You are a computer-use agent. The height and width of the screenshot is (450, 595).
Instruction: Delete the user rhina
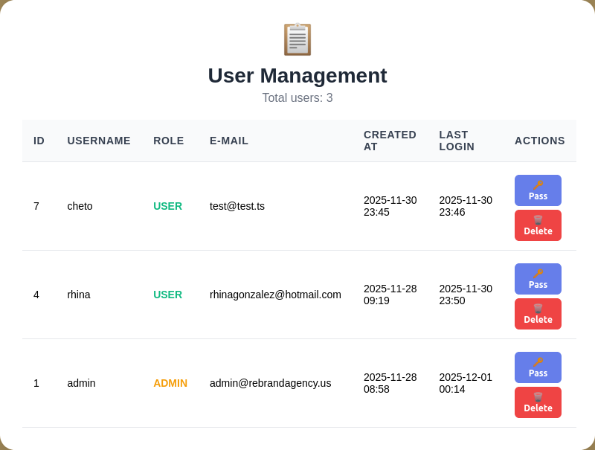coord(538,314)
